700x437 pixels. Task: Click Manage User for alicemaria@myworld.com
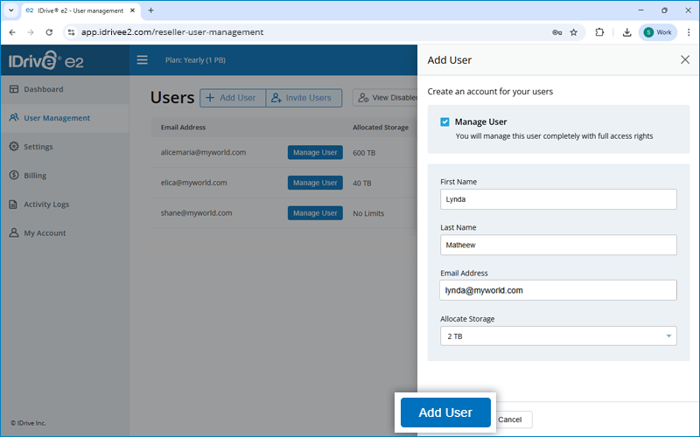coord(315,152)
